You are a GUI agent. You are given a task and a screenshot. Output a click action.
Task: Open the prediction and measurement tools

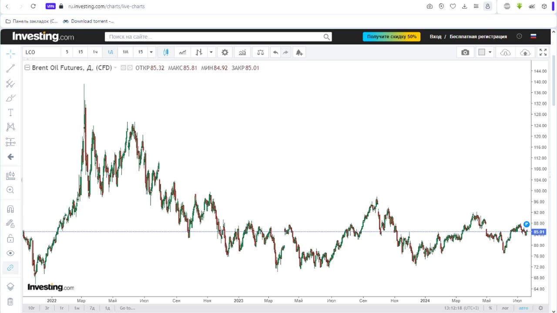[10, 142]
